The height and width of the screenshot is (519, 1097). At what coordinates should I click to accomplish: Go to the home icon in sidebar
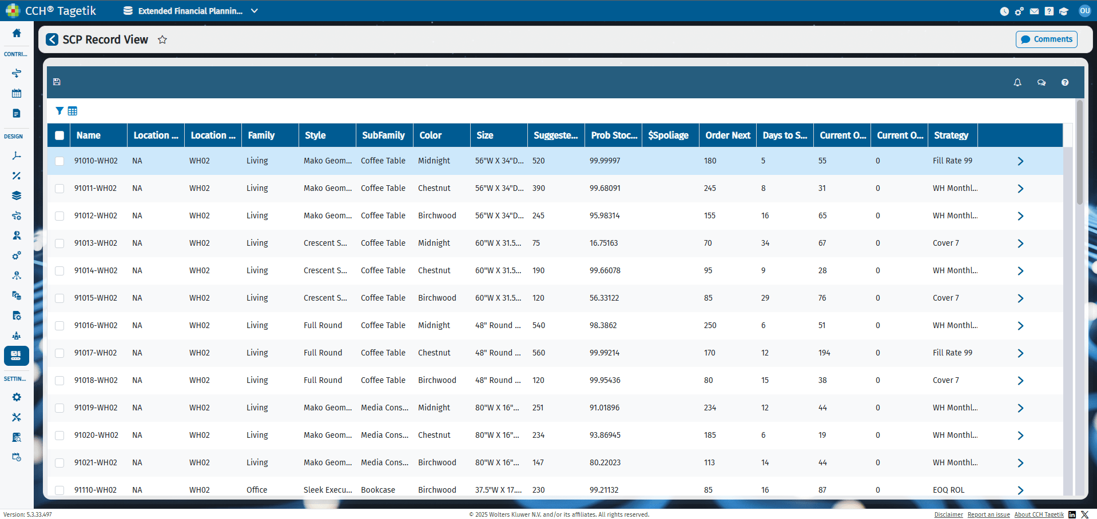pos(17,33)
